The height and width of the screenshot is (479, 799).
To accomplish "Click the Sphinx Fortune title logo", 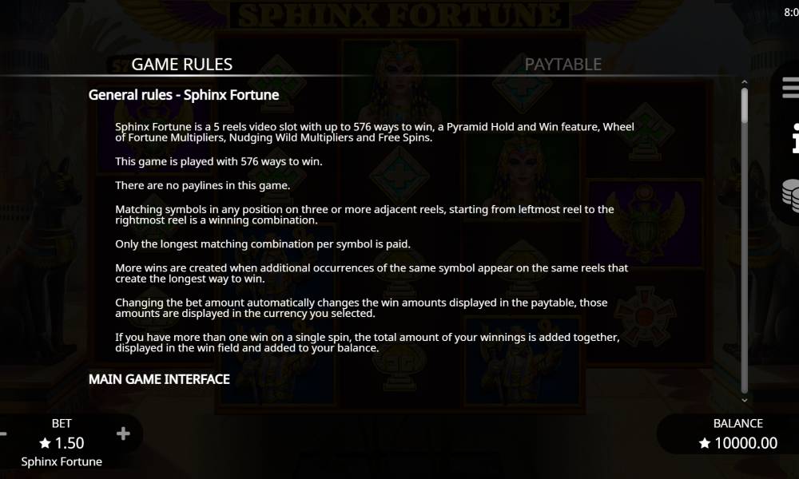I will point(399,14).
